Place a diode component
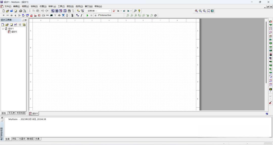The width and height of the screenshot is (273, 145). click(x=11, y=15)
